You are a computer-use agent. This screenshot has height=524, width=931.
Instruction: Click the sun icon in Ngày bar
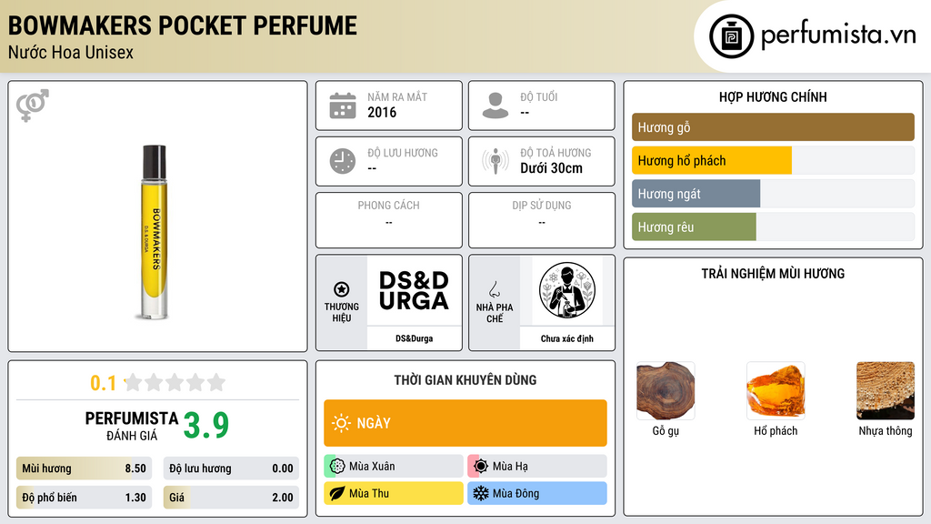(x=341, y=423)
